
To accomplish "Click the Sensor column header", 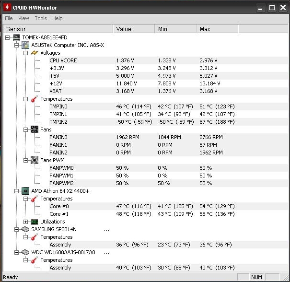I will pos(58,29).
